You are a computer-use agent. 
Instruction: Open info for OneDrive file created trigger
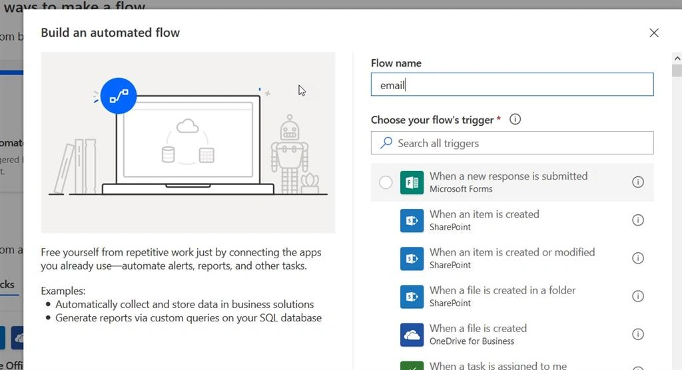pos(637,334)
